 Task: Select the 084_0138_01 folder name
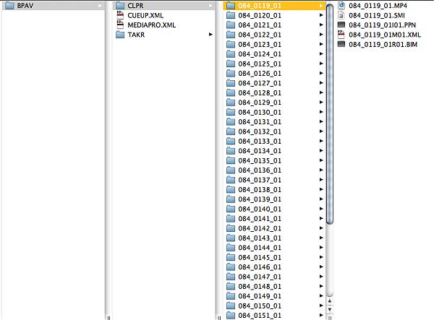pos(260,189)
